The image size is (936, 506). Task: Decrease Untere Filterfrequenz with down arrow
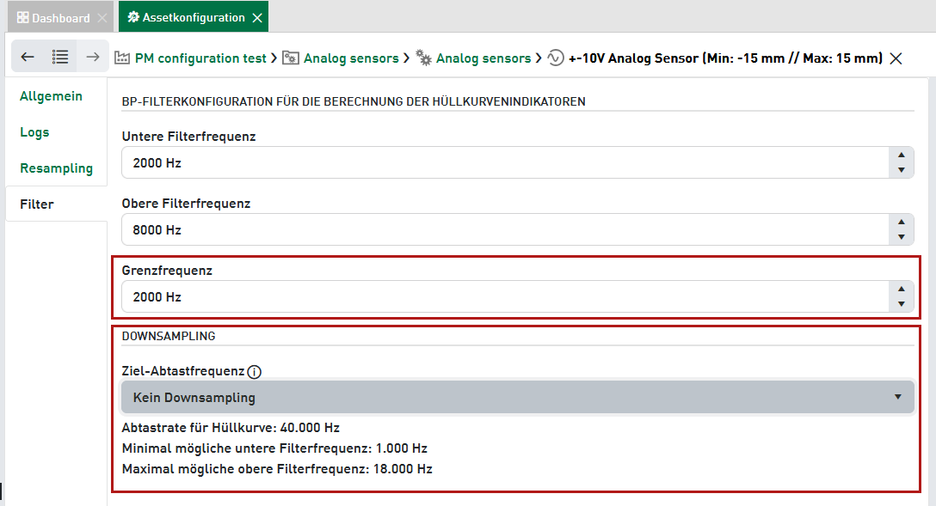tap(902, 170)
